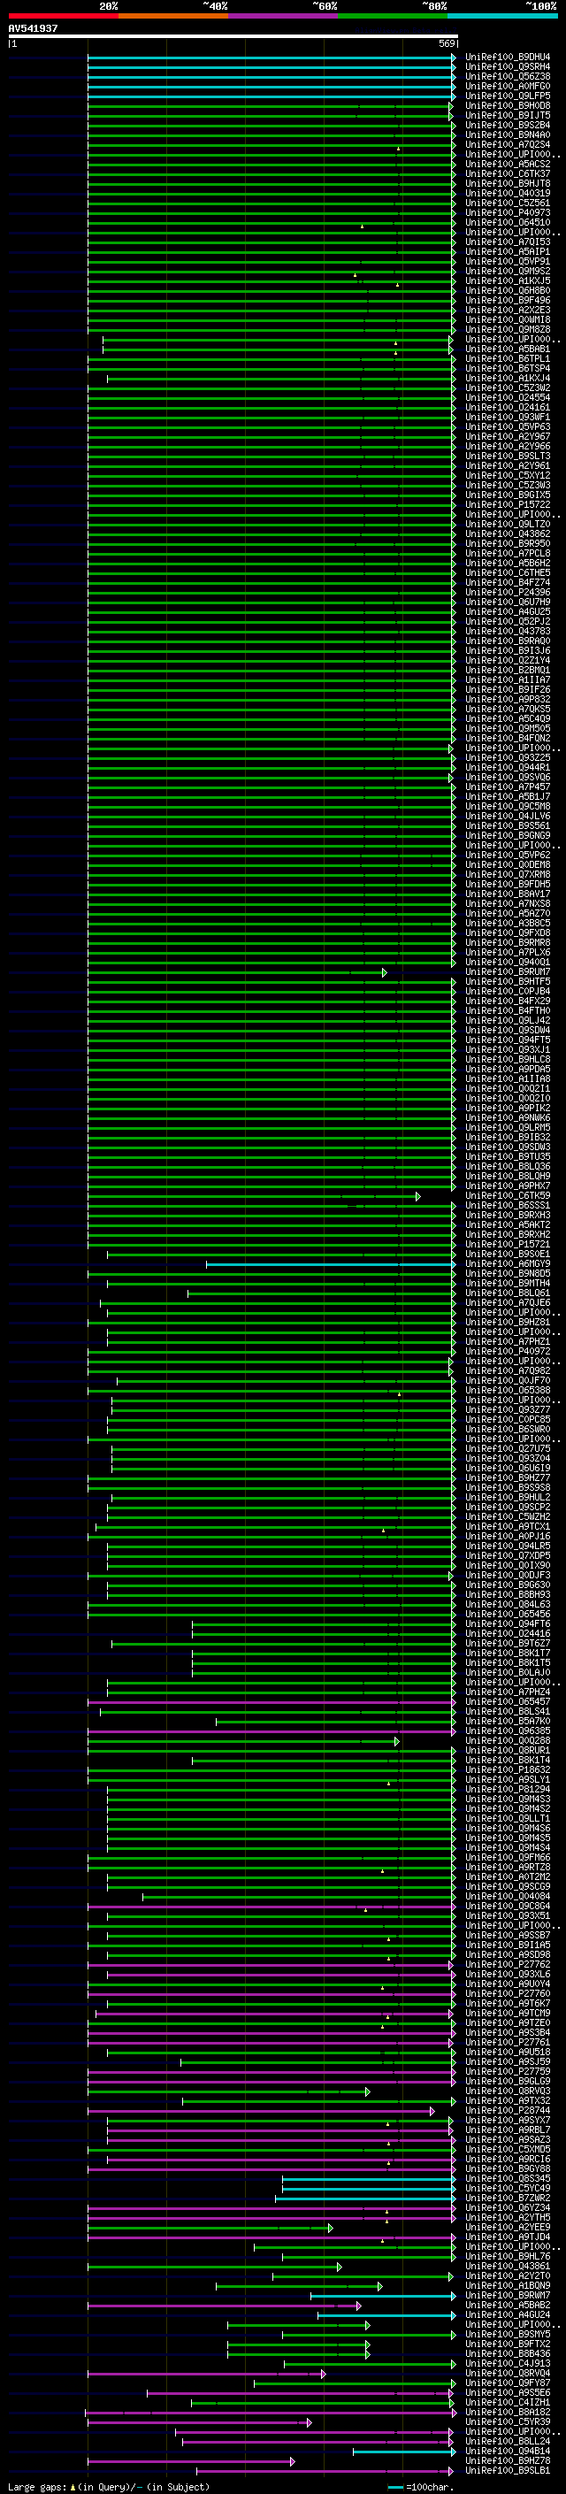This screenshot has height=2494, width=566.
Task: Click the cyan ~100% identity legend segment
Action: click(502, 16)
